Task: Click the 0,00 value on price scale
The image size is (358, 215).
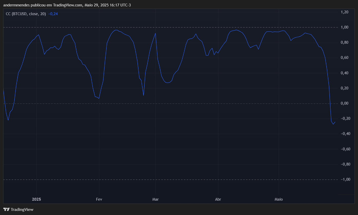Action: [x=344, y=103]
